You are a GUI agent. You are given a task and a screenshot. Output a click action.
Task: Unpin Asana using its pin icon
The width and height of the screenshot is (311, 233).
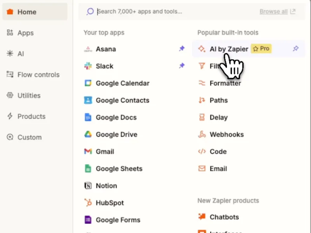(x=182, y=49)
